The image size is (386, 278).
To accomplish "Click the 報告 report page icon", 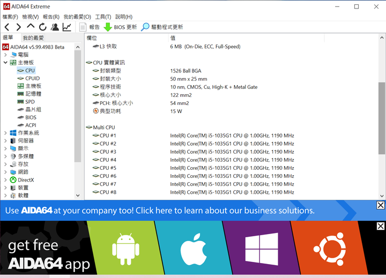I will (x=83, y=27).
